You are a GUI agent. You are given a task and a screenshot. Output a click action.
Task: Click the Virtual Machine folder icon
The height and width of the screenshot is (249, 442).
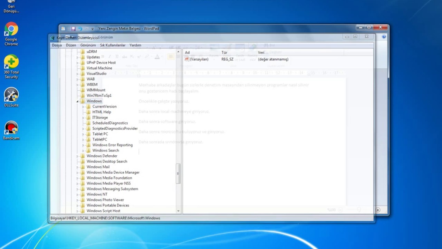pos(82,68)
